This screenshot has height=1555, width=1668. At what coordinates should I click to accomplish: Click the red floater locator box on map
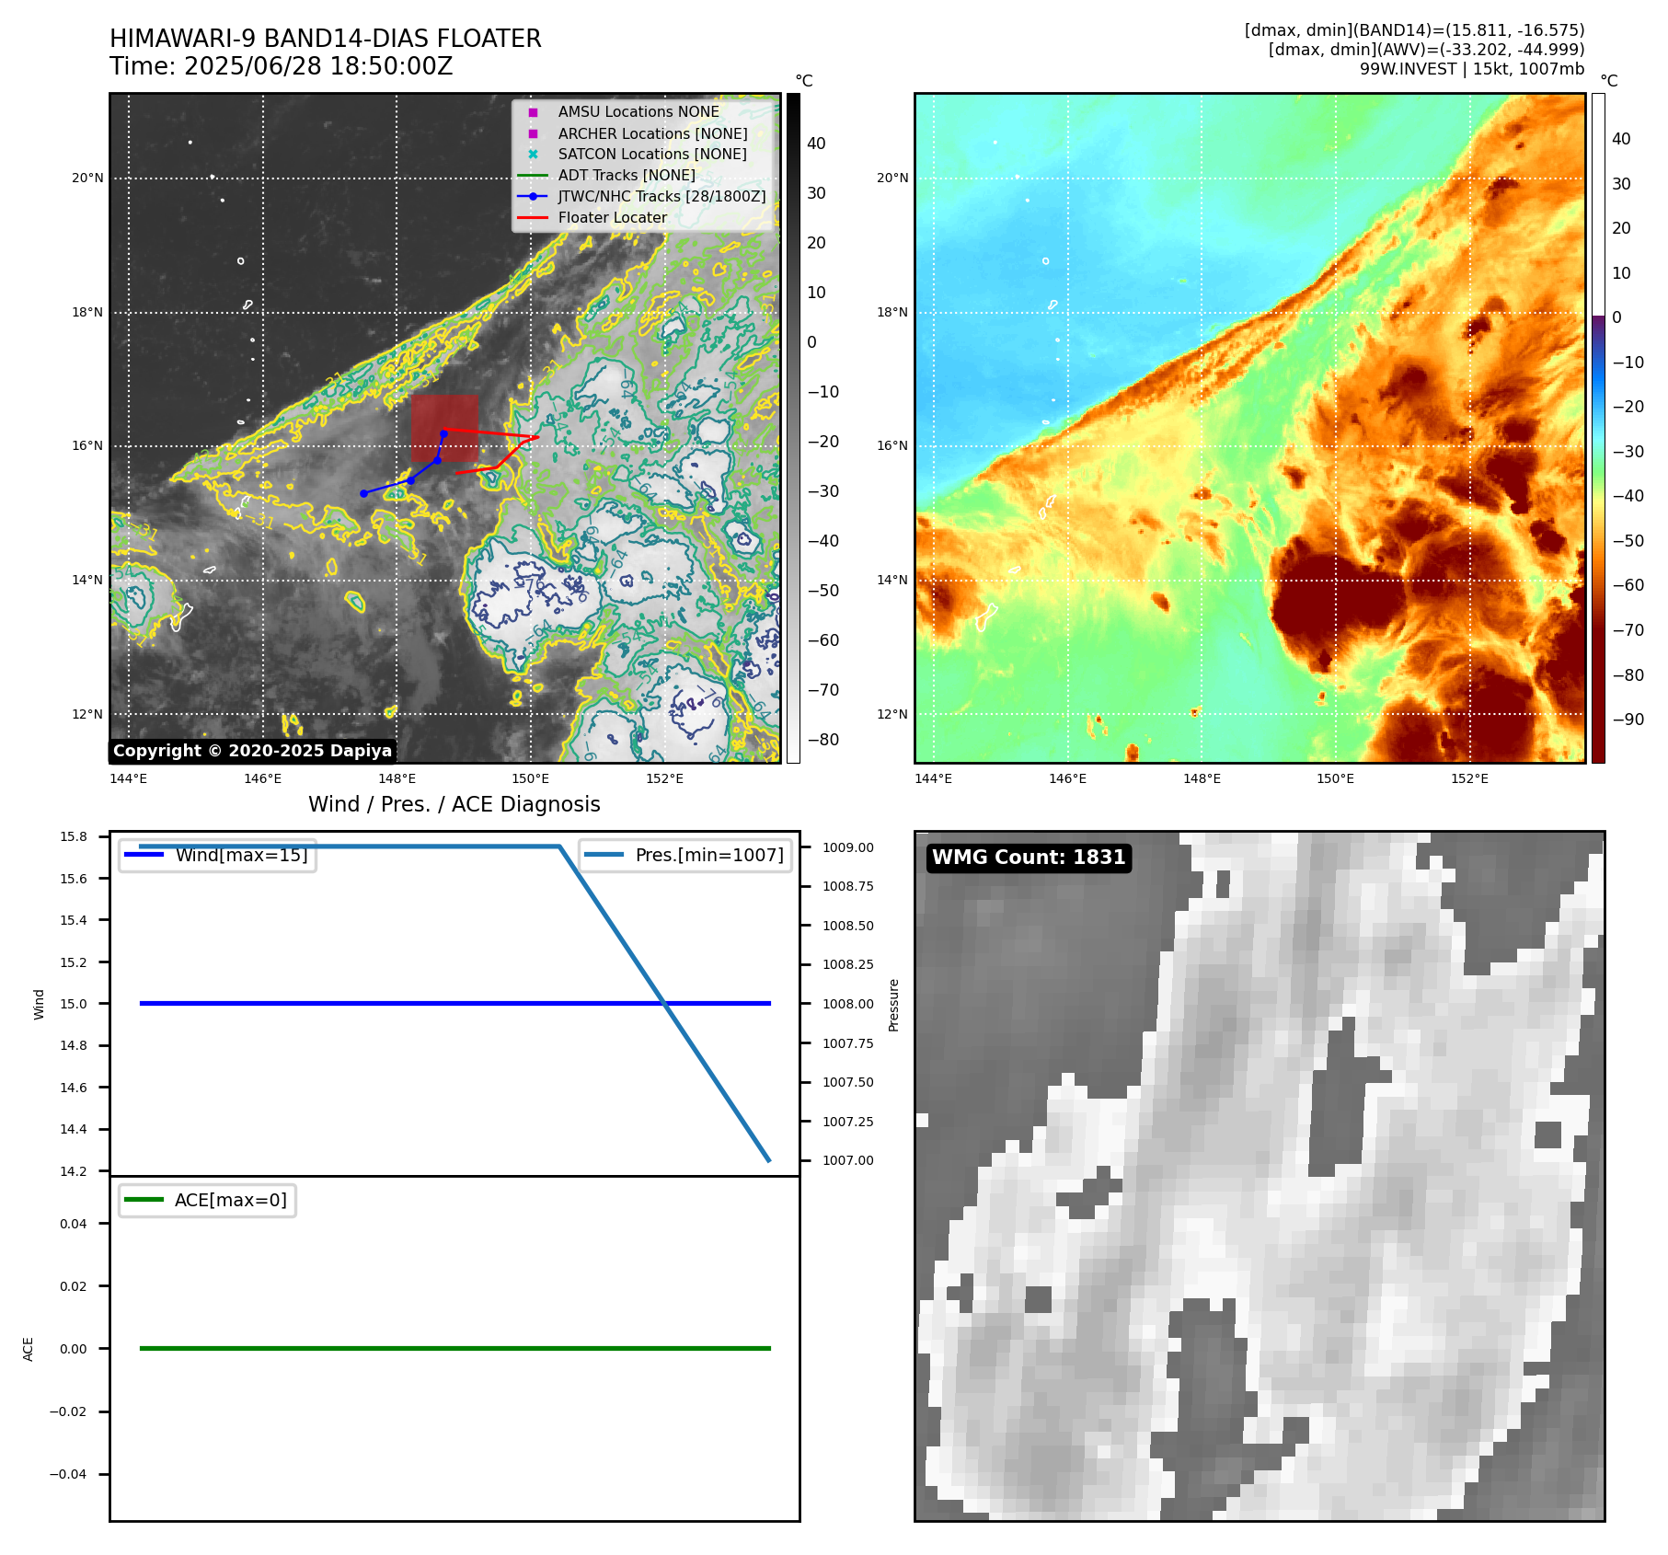click(444, 429)
